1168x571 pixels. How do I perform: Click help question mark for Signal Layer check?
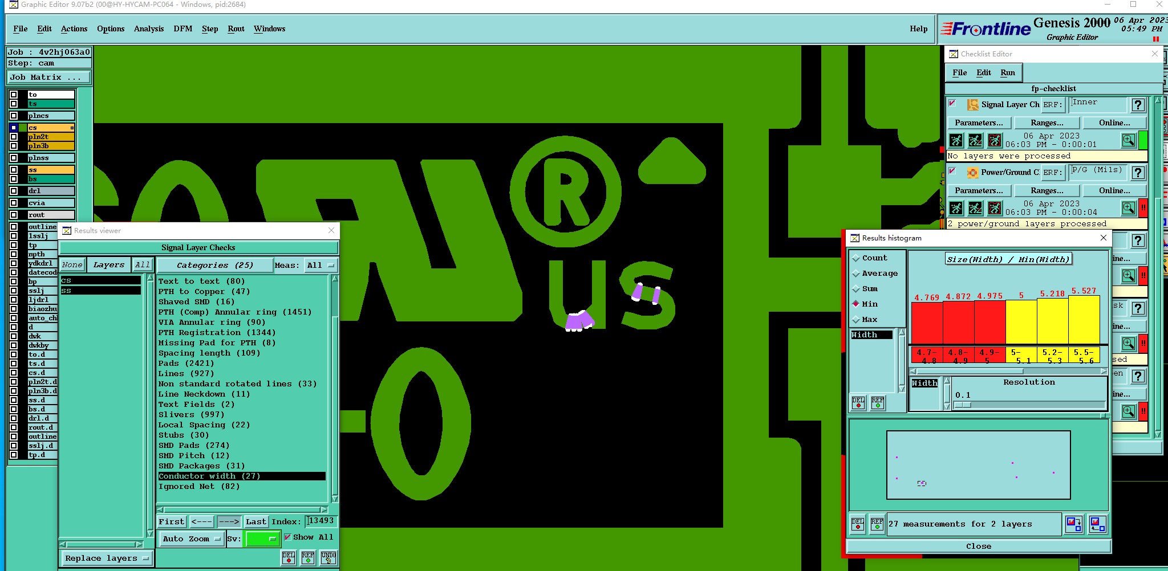(1138, 105)
